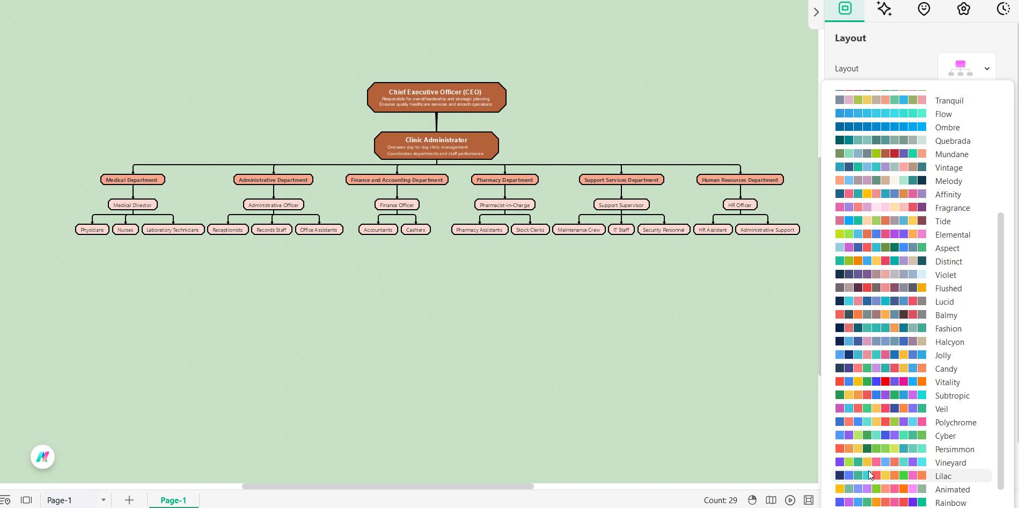The height and width of the screenshot is (508, 1019).
Task: Click the plus button to add a page
Action: click(x=129, y=500)
